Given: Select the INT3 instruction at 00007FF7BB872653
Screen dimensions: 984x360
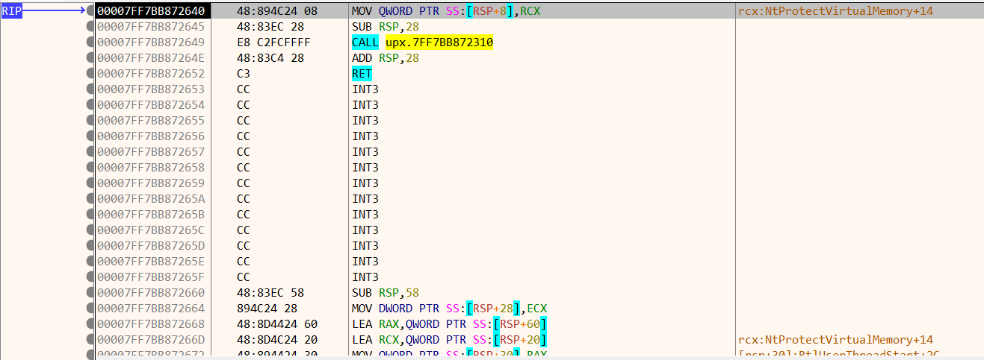Looking at the screenshot, I should [x=365, y=89].
